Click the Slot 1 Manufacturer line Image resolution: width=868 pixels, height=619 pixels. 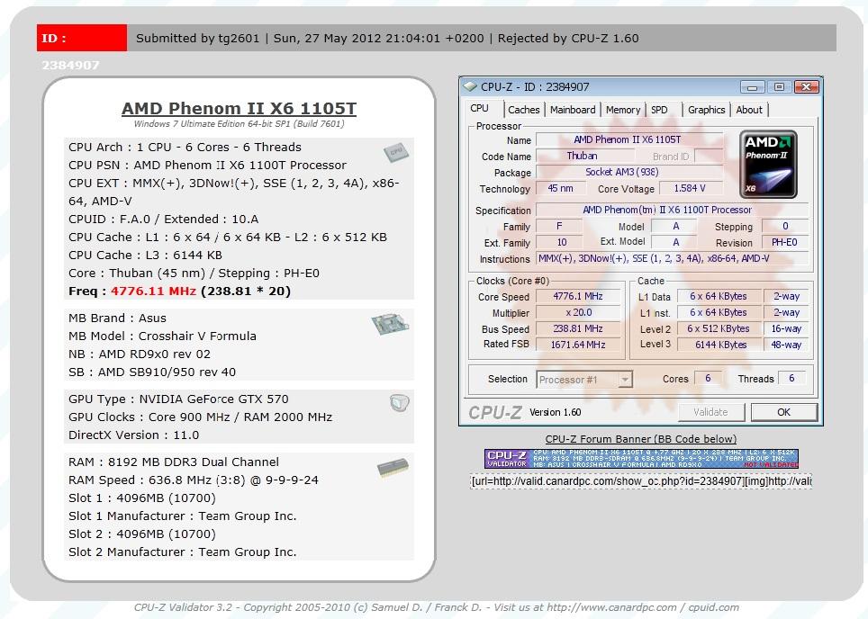click(x=182, y=516)
